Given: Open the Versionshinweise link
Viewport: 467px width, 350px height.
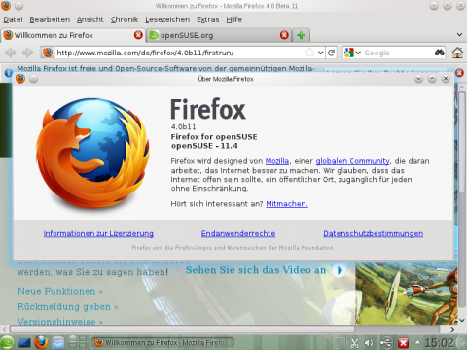Looking at the screenshot, I should pos(60,321).
